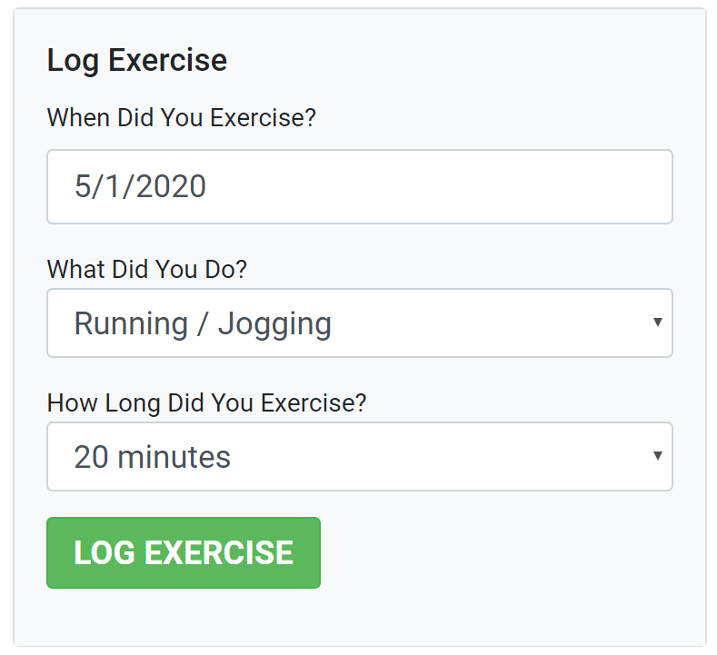
Task: Click the blank space in the duration dropdown
Action: 439,457
